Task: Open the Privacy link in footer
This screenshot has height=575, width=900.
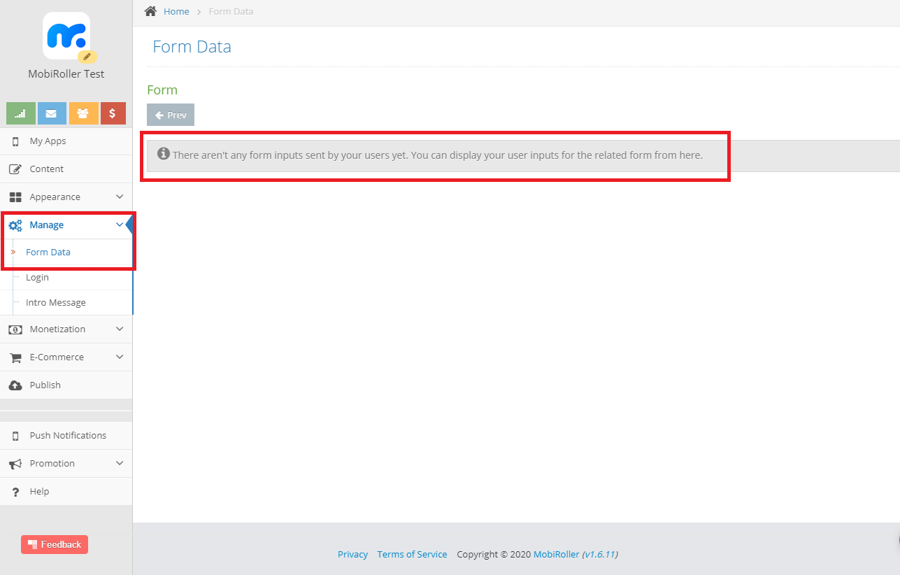Action: (352, 554)
